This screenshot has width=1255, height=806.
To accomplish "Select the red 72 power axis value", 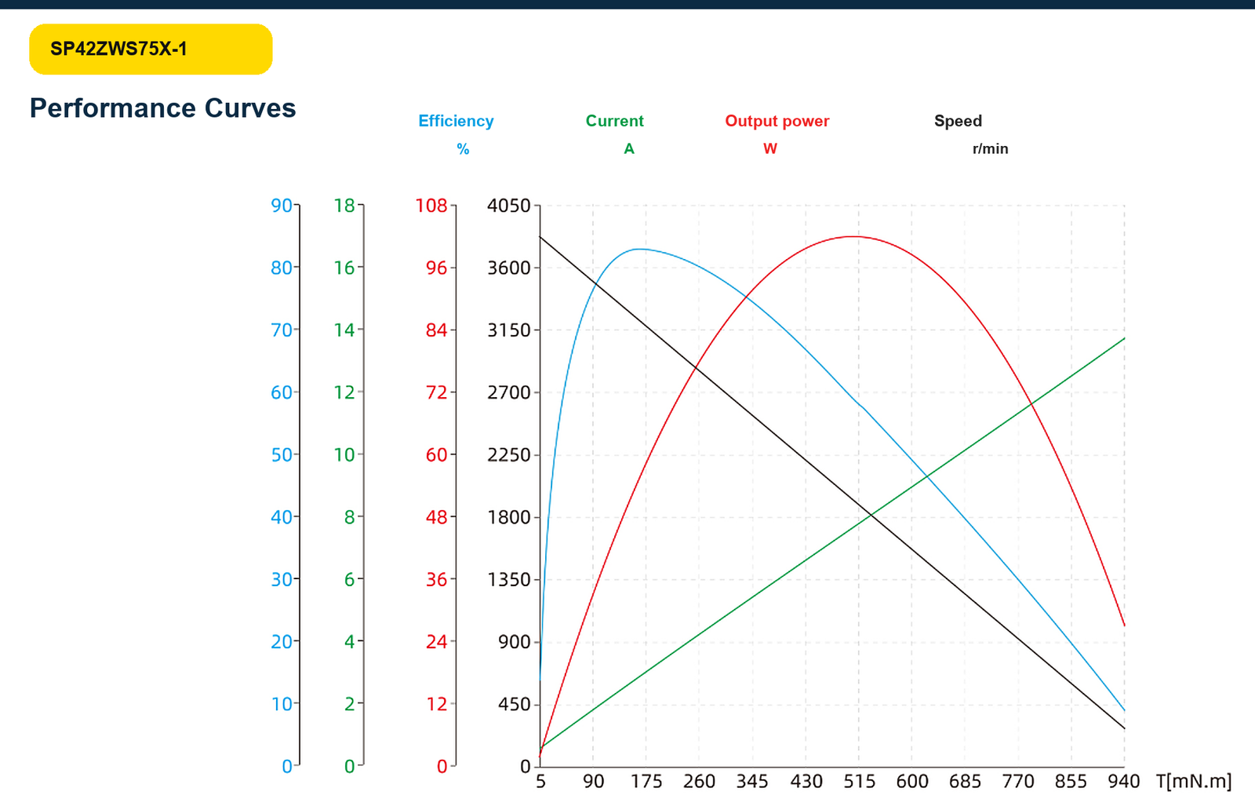I will pos(437,392).
